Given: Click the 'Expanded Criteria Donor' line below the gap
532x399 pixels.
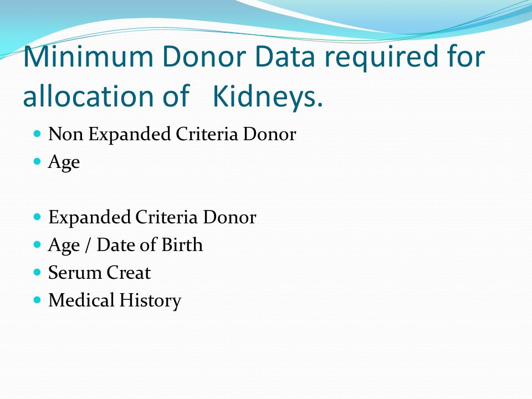Looking at the screenshot, I should coord(152,217).
